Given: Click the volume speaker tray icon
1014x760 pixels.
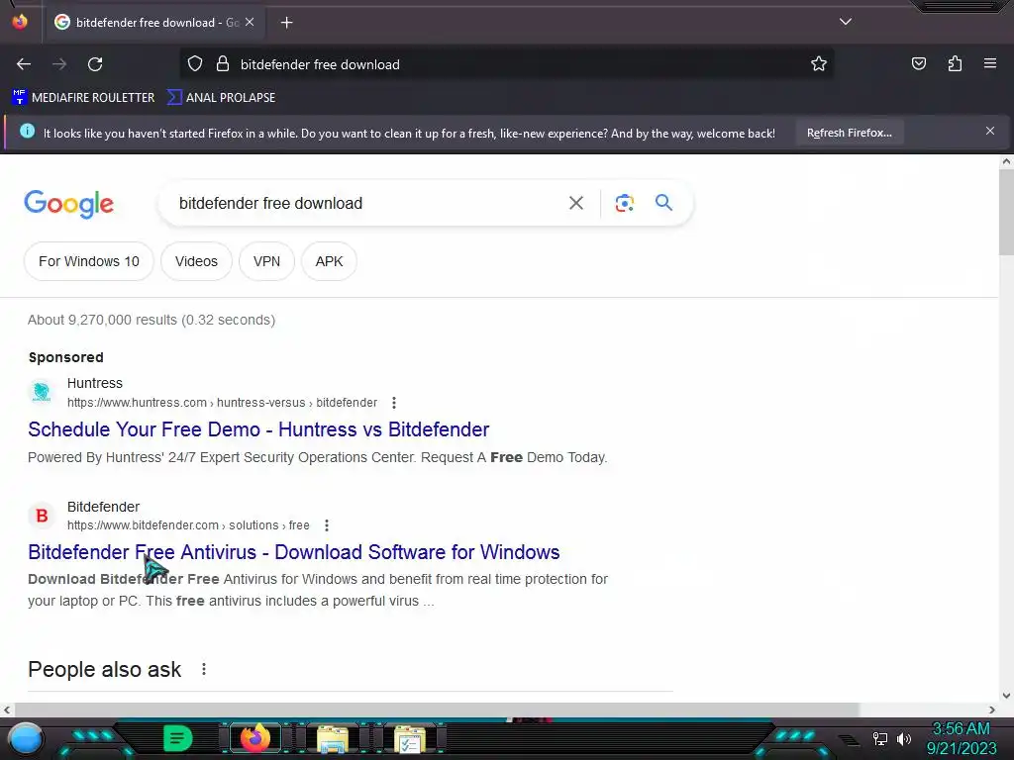Looking at the screenshot, I should pos(904,738).
